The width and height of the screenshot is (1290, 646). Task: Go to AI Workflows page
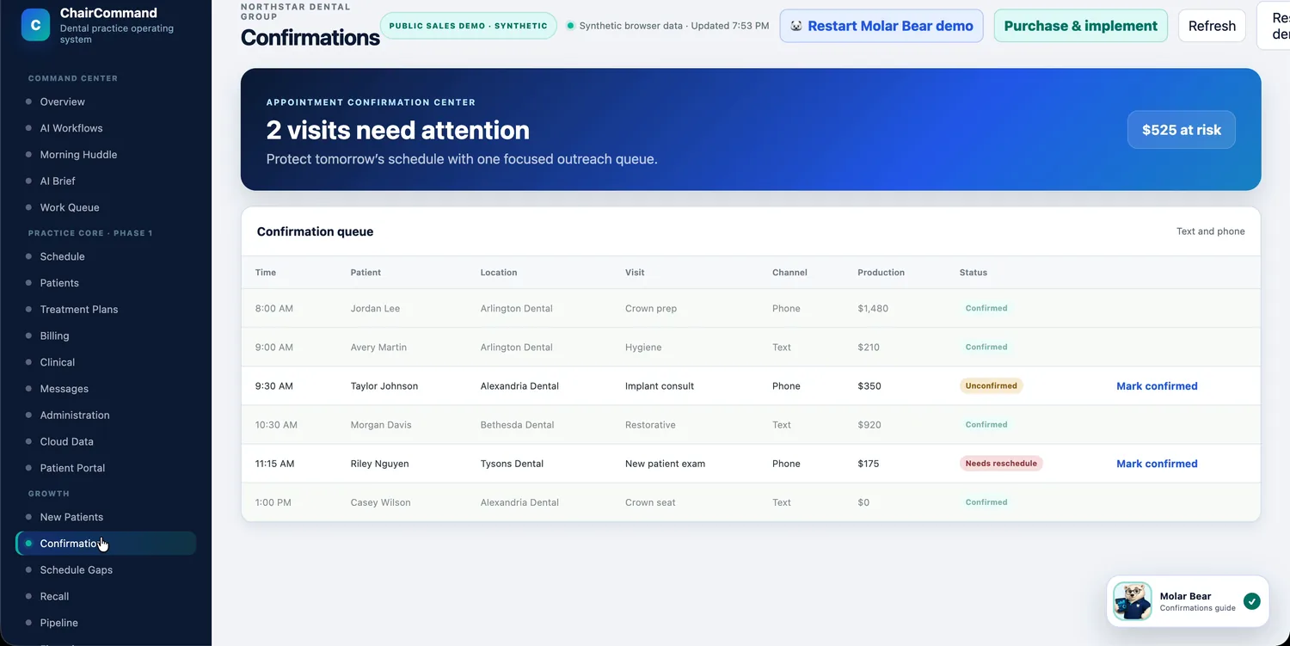coord(71,128)
